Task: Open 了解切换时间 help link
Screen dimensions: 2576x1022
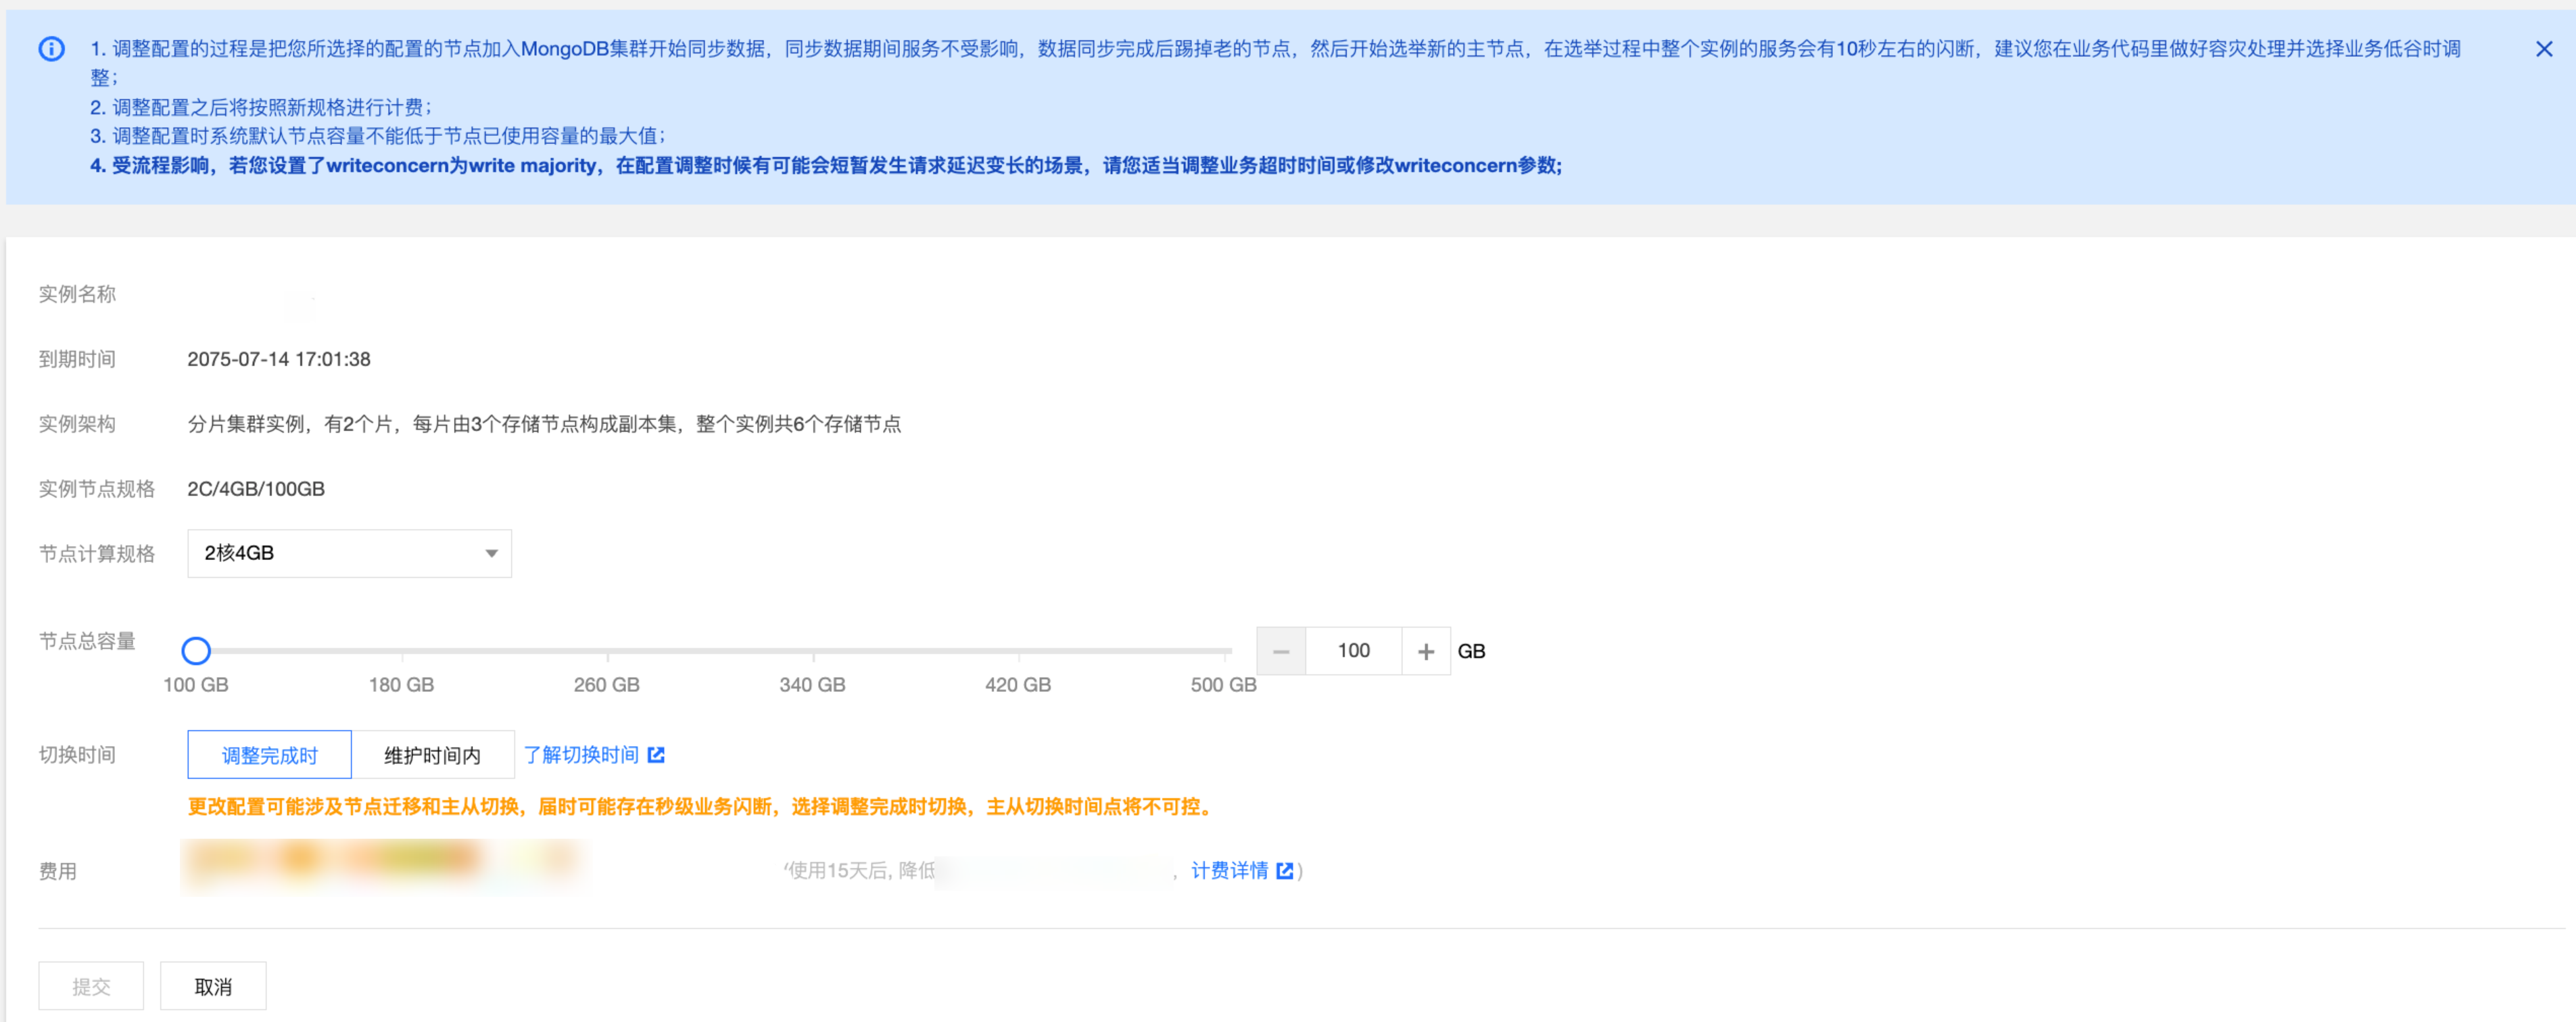Action: click(x=581, y=755)
